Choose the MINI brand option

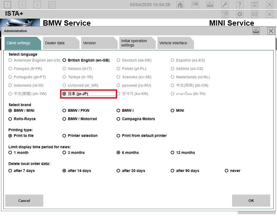click(x=177, y=110)
